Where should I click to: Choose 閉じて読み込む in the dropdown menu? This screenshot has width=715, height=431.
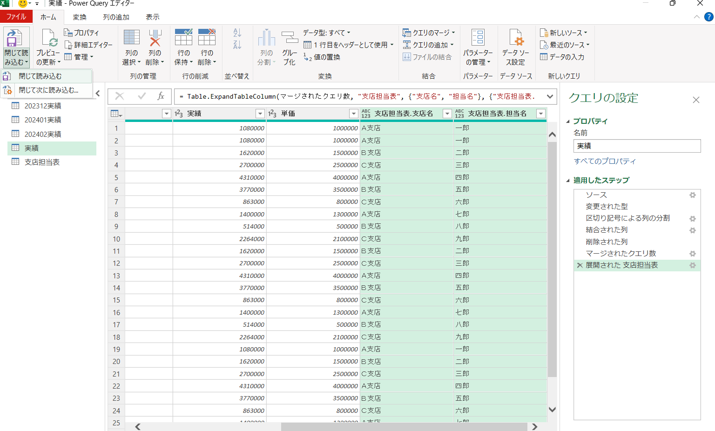click(x=47, y=76)
